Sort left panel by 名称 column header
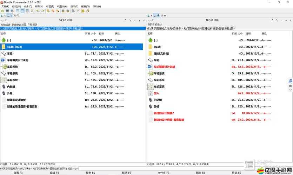The height and width of the screenshot is (175, 293). point(4,34)
